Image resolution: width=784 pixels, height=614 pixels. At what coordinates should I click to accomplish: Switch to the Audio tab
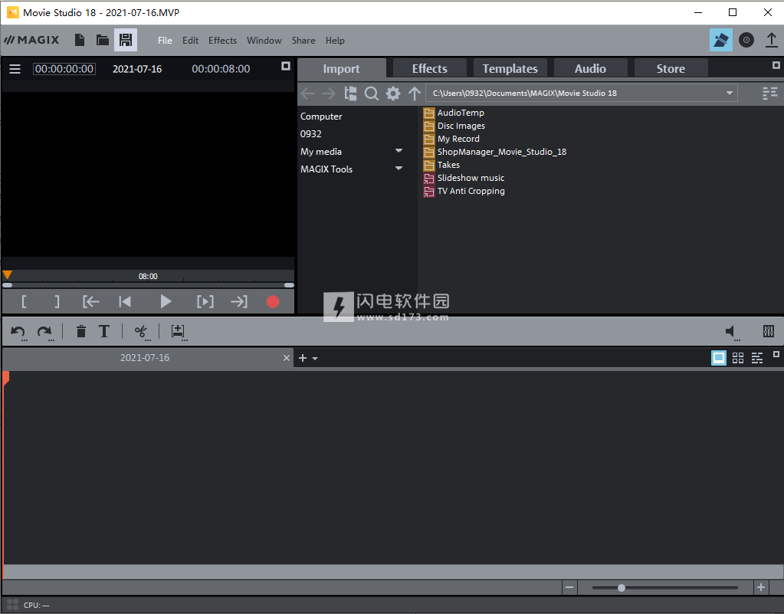[x=591, y=68]
